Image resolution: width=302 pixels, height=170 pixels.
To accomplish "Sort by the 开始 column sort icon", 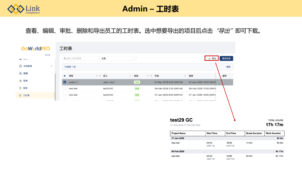I will click(185, 76).
